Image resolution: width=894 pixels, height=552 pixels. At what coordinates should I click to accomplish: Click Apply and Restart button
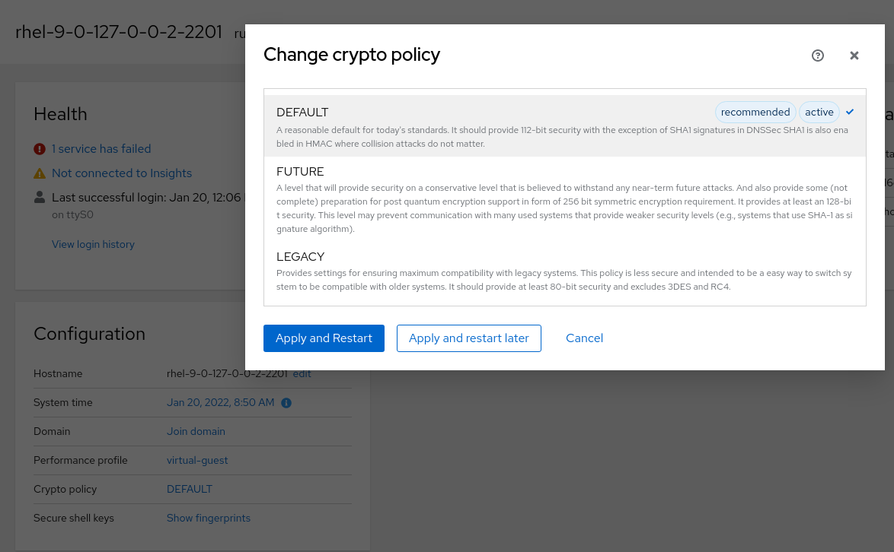click(324, 338)
